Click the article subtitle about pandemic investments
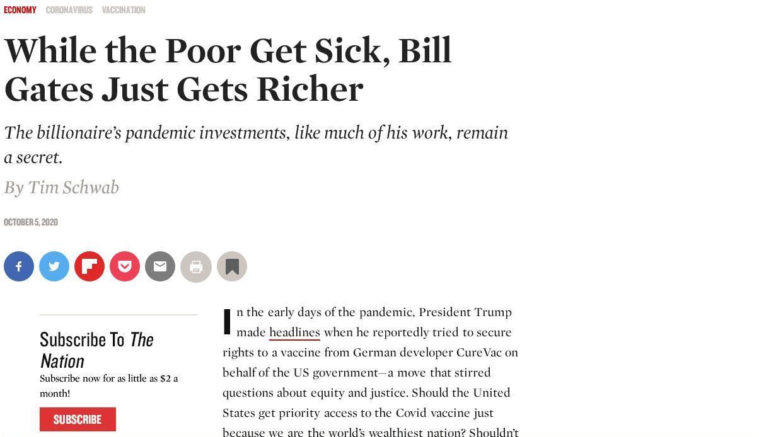This screenshot has height=437, width=759. pos(255,145)
